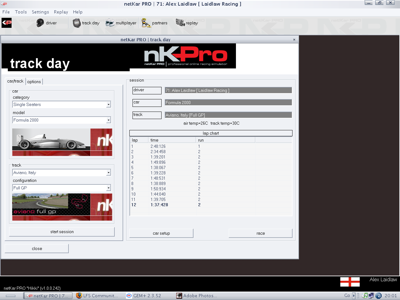Select best lap 12 row, time 1:37:428
The height and width of the screenshot is (300, 400).
coord(211,205)
